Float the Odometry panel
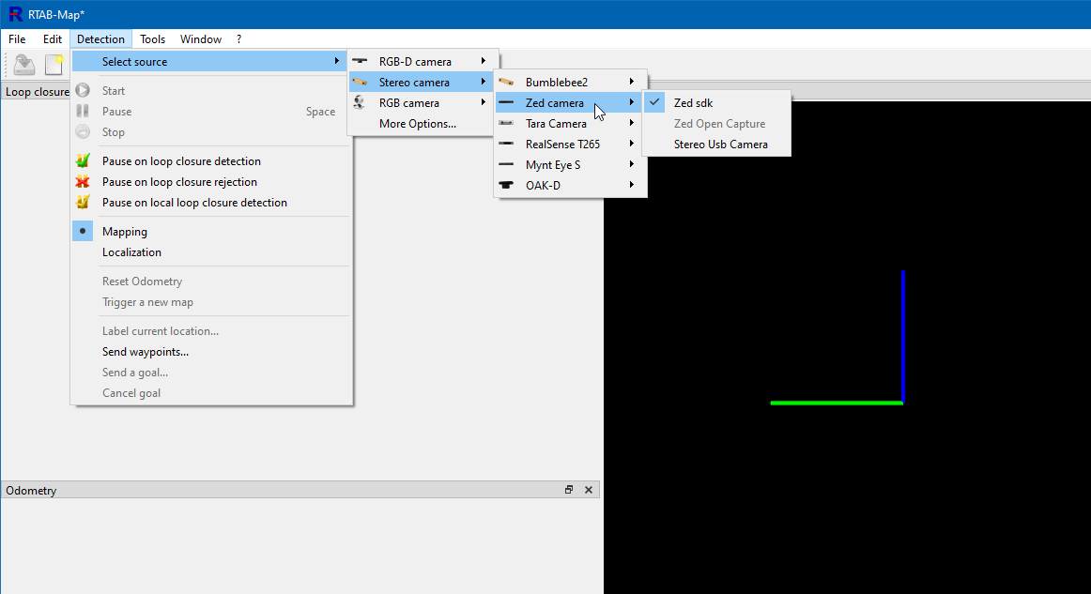1091x594 pixels. click(x=569, y=490)
